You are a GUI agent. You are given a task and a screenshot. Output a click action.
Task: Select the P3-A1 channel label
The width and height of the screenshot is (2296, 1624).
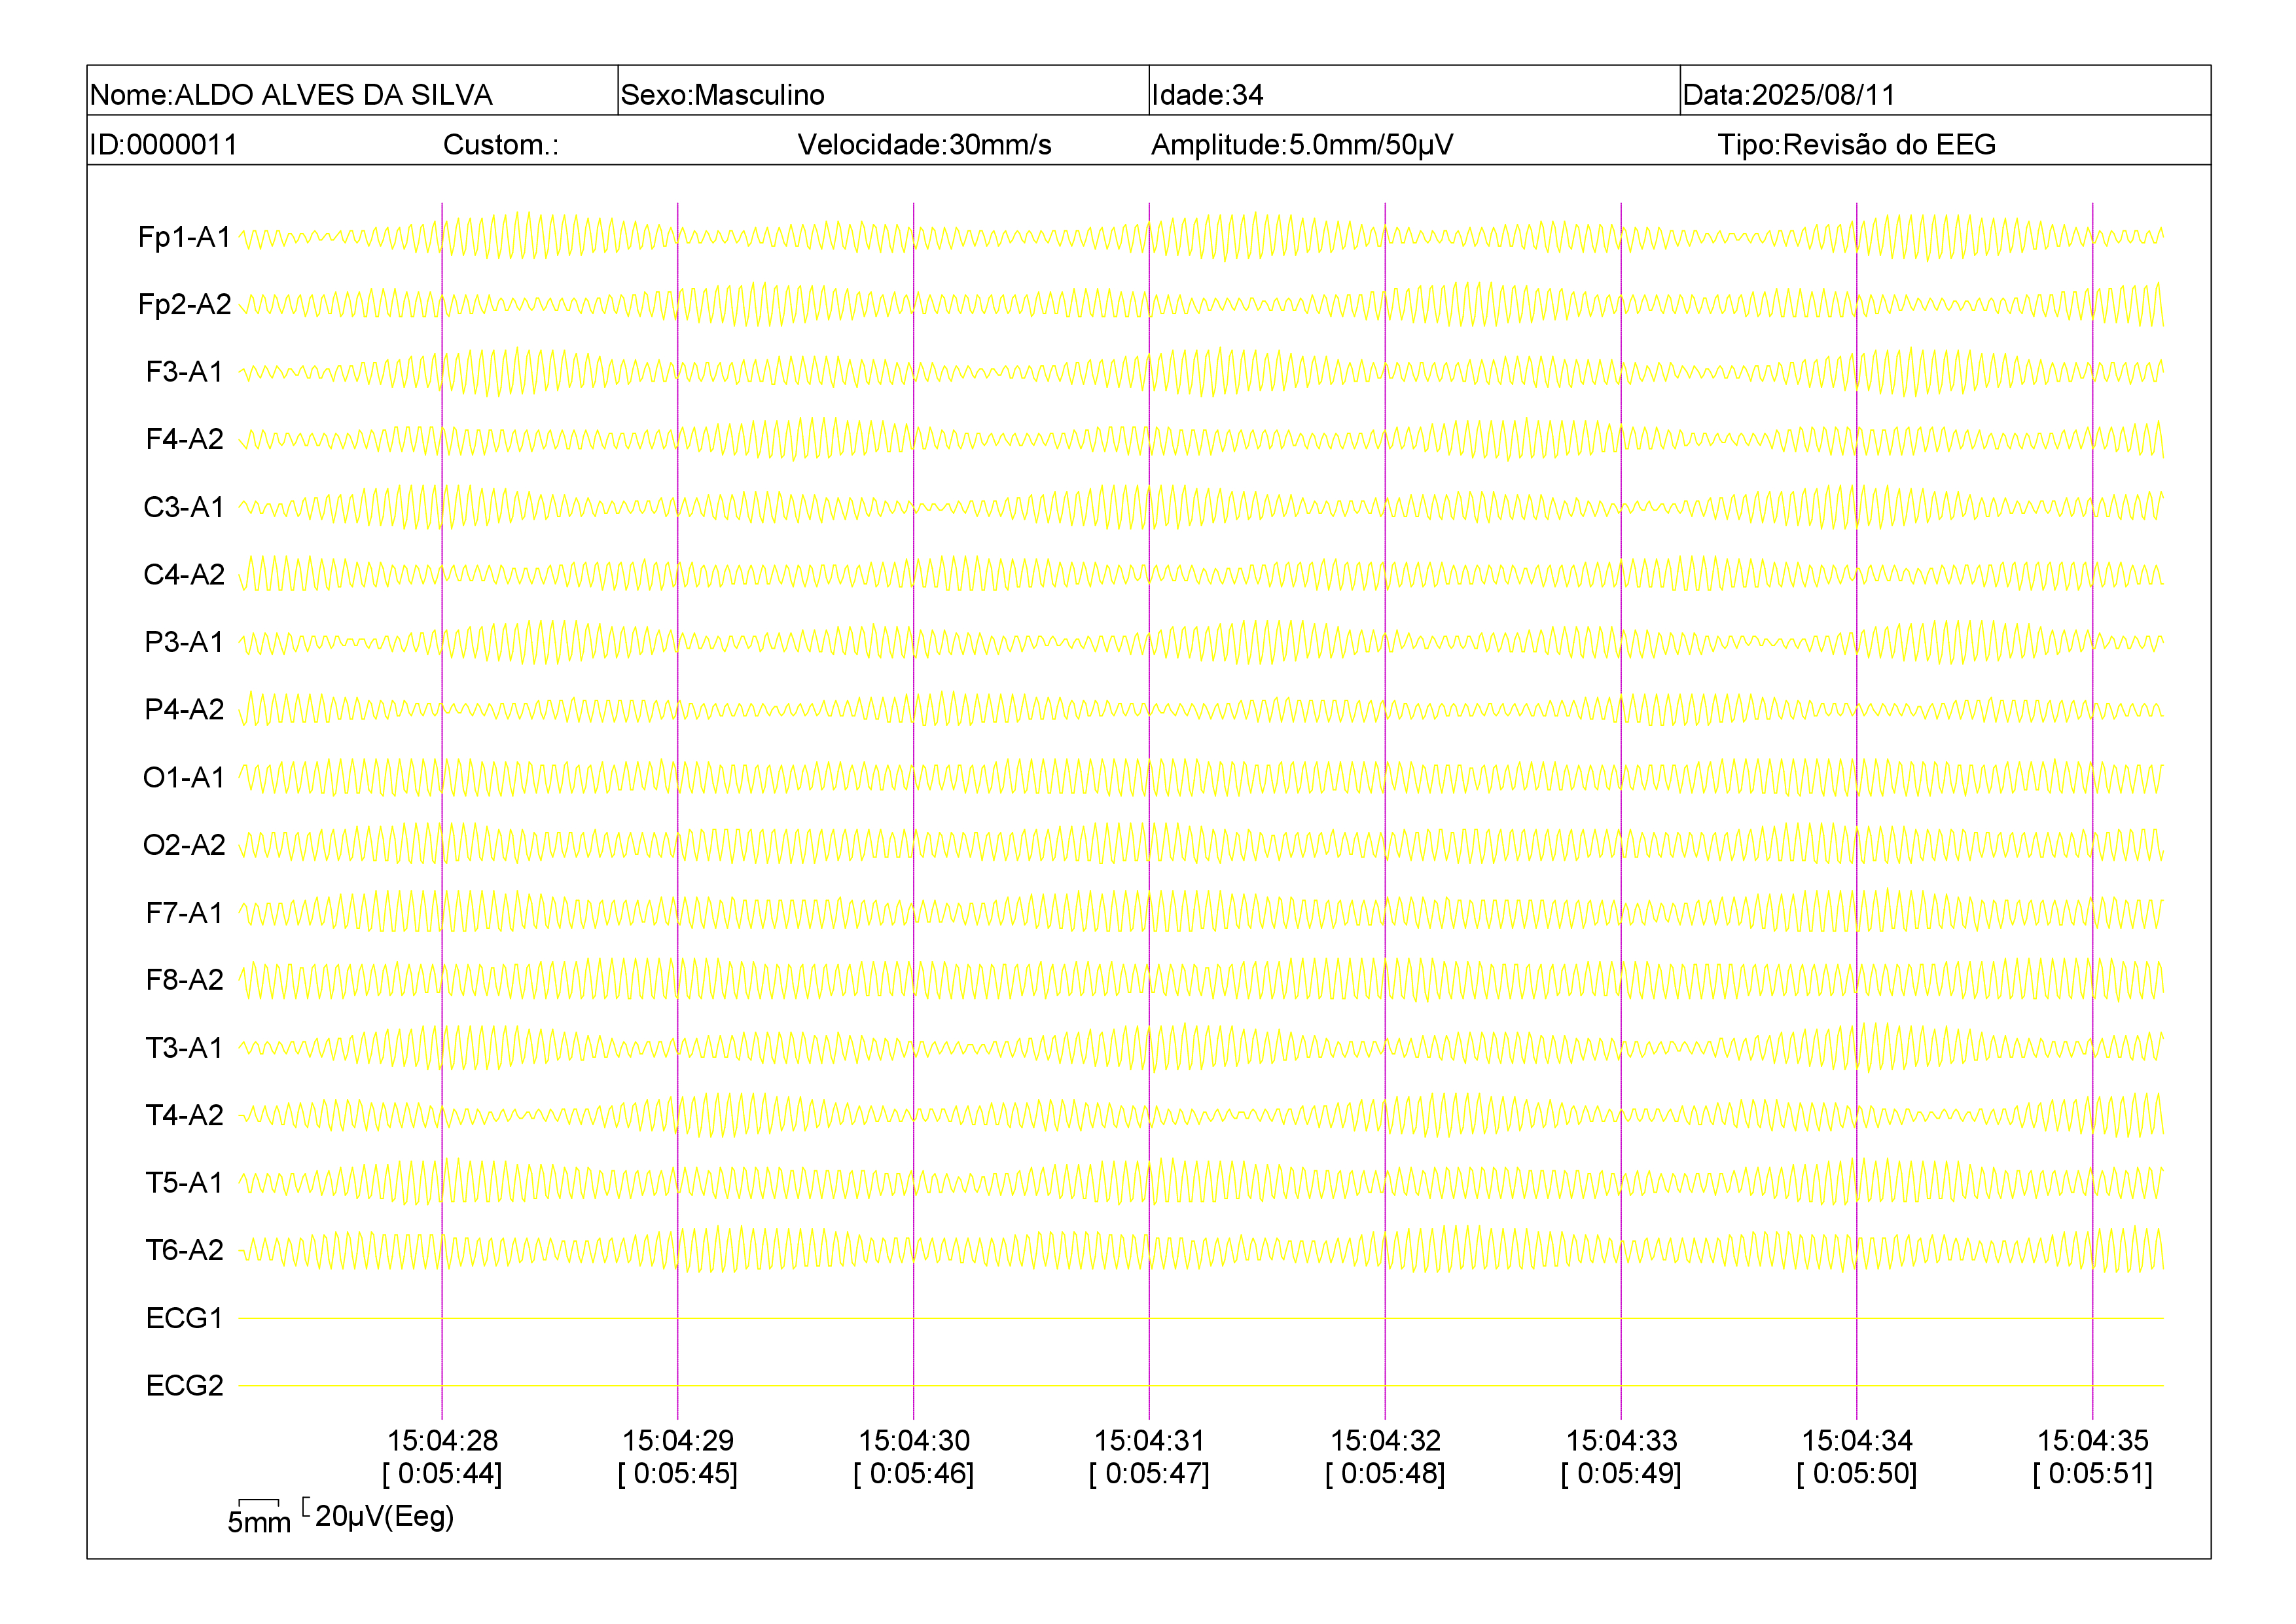point(184,642)
